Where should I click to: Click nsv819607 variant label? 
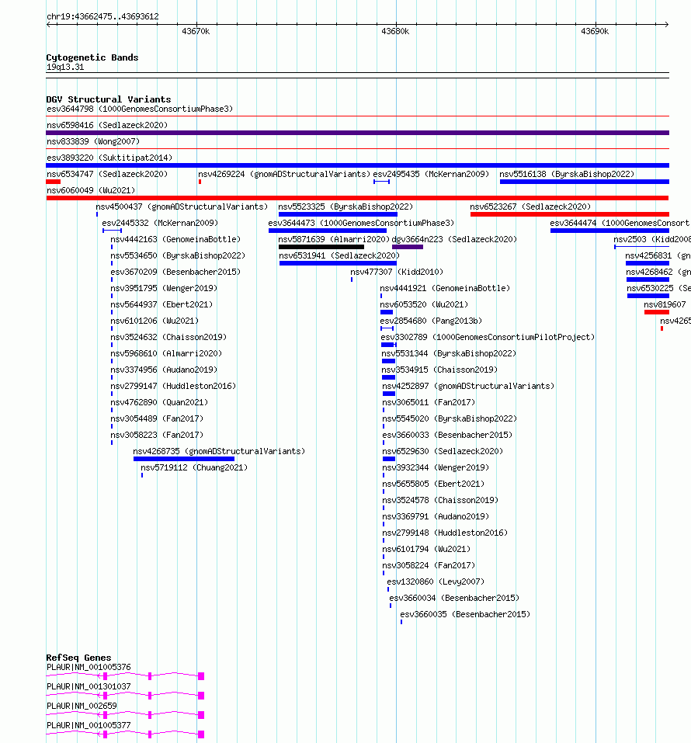tap(665, 304)
